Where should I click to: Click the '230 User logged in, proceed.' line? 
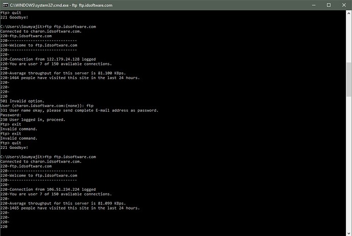point(32,119)
